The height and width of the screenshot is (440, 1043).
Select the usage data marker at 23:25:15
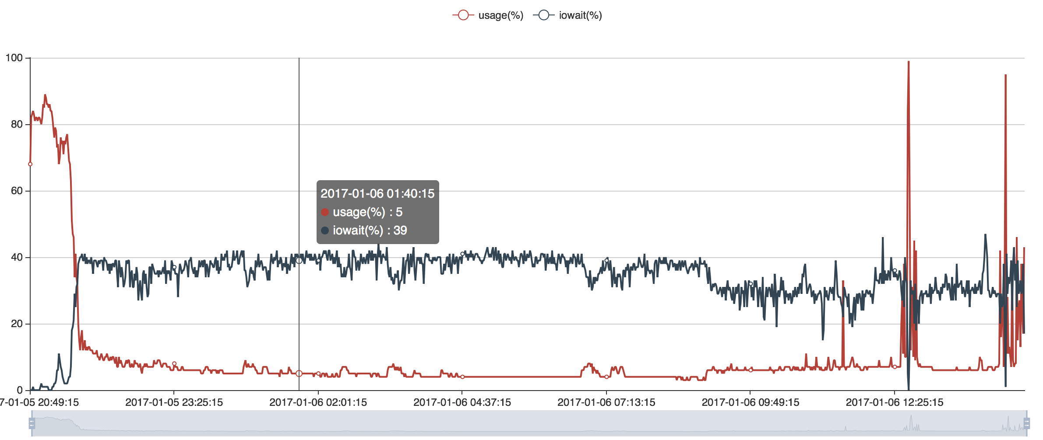[174, 363]
